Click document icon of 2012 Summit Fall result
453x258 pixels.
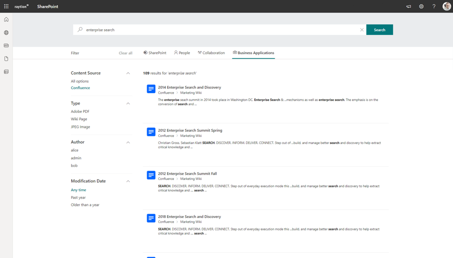coord(151,175)
